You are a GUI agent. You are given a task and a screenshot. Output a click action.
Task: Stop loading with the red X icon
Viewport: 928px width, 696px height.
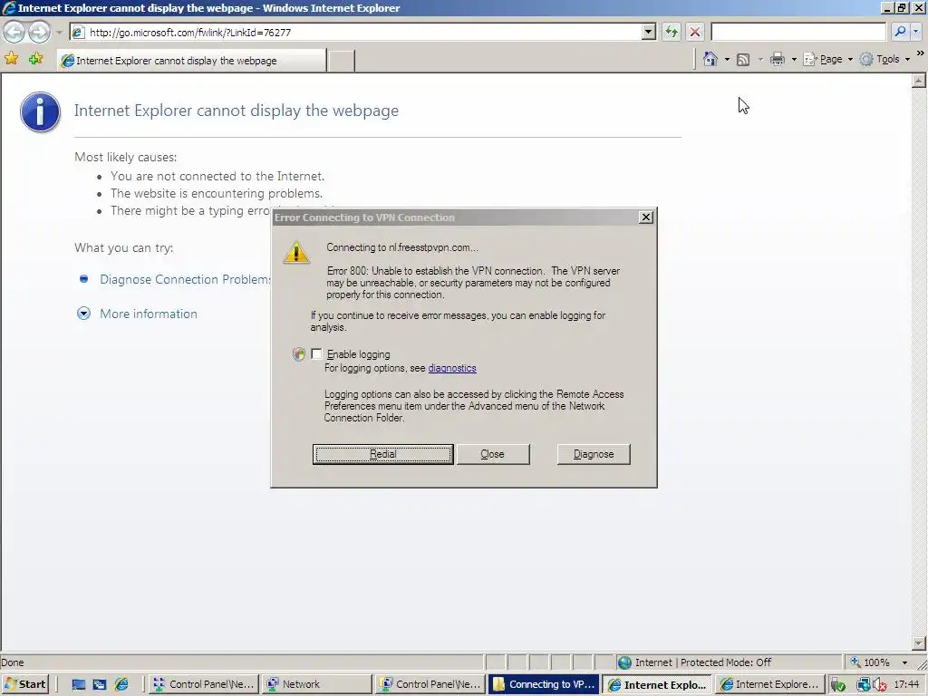click(695, 32)
